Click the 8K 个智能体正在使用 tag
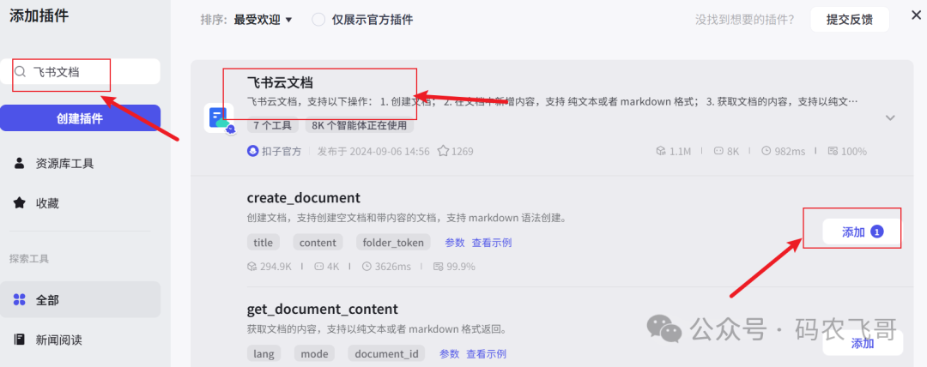Screen dimensions: 927x367 pyautogui.click(x=360, y=125)
